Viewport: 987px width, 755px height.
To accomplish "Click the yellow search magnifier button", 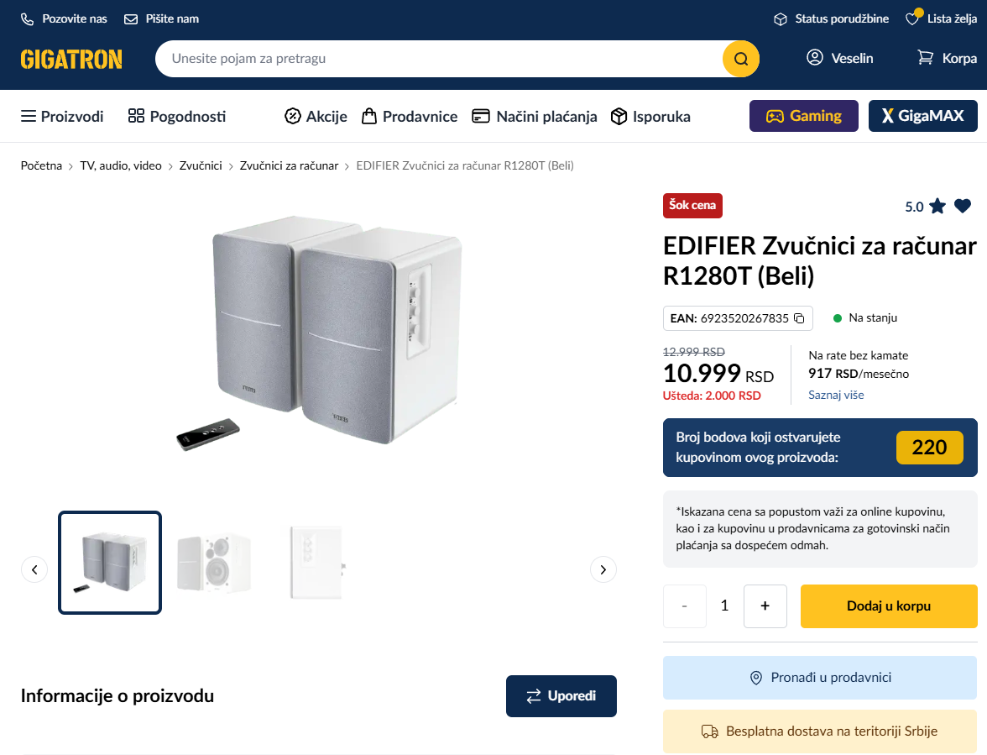I will 740,59.
